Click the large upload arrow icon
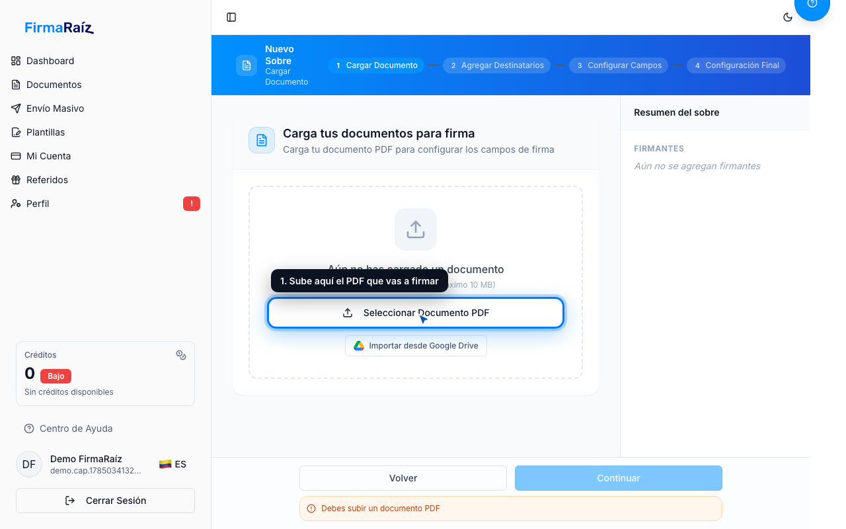The image size is (846, 529). [x=416, y=229]
